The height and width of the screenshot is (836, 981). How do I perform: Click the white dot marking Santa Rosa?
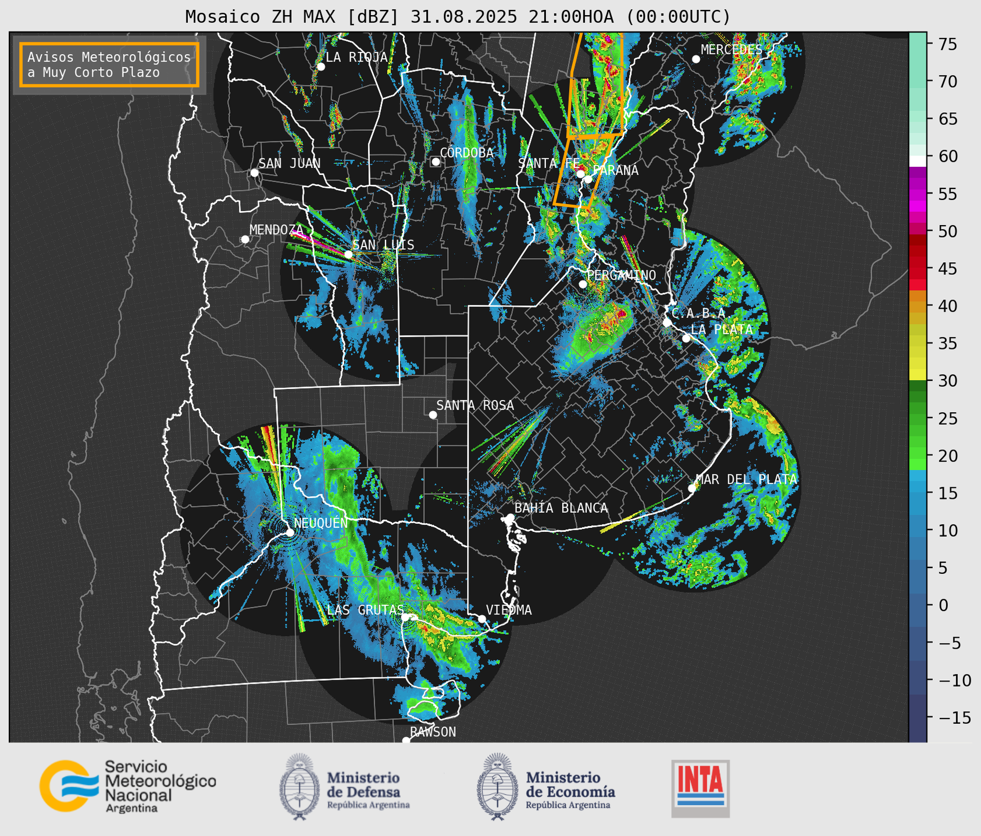pyautogui.click(x=433, y=415)
